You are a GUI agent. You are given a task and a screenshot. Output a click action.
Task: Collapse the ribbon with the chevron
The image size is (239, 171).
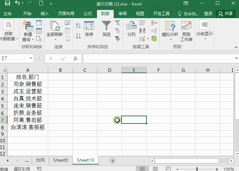tap(236, 47)
